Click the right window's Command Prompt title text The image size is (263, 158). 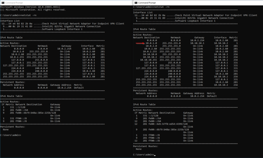click(147, 2)
